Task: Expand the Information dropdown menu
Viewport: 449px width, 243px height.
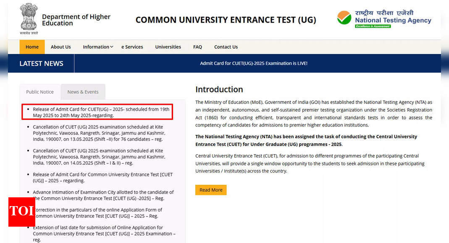Action: (98, 47)
